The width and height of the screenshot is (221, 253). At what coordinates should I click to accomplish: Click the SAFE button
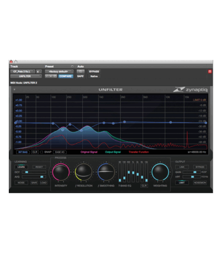[x=81, y=76]
